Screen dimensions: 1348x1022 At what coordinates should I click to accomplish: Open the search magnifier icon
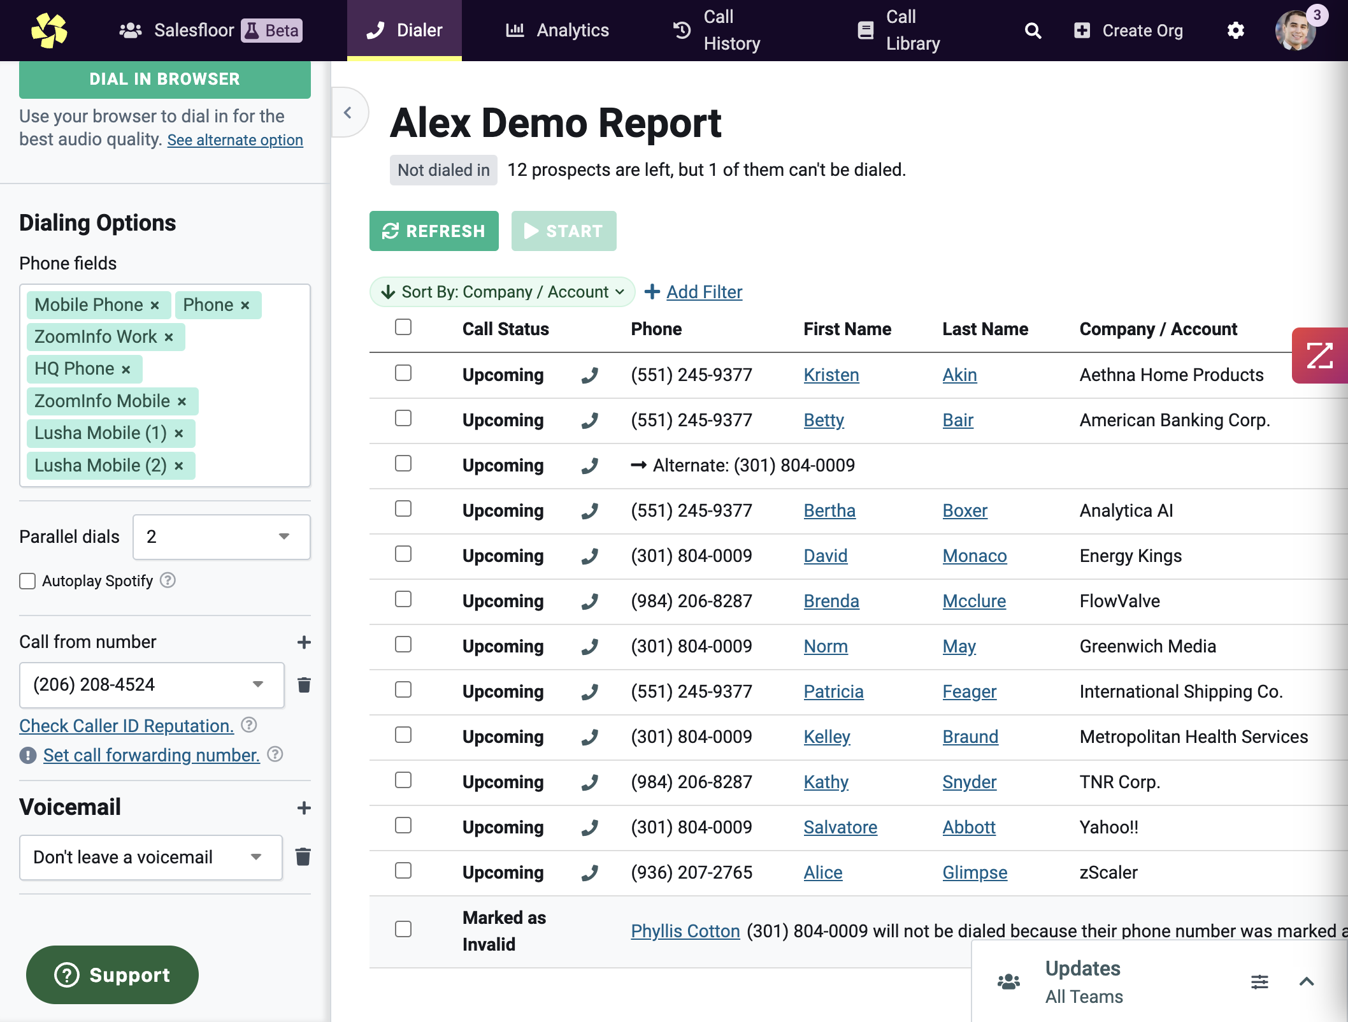pyautogui.click(x=1033, y=31)
